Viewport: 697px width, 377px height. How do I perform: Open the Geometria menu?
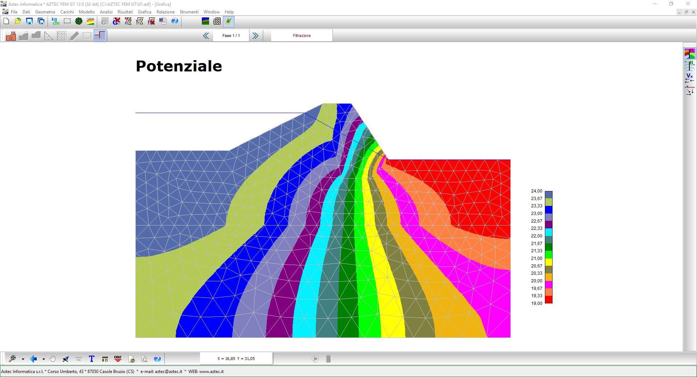point(45,12)
